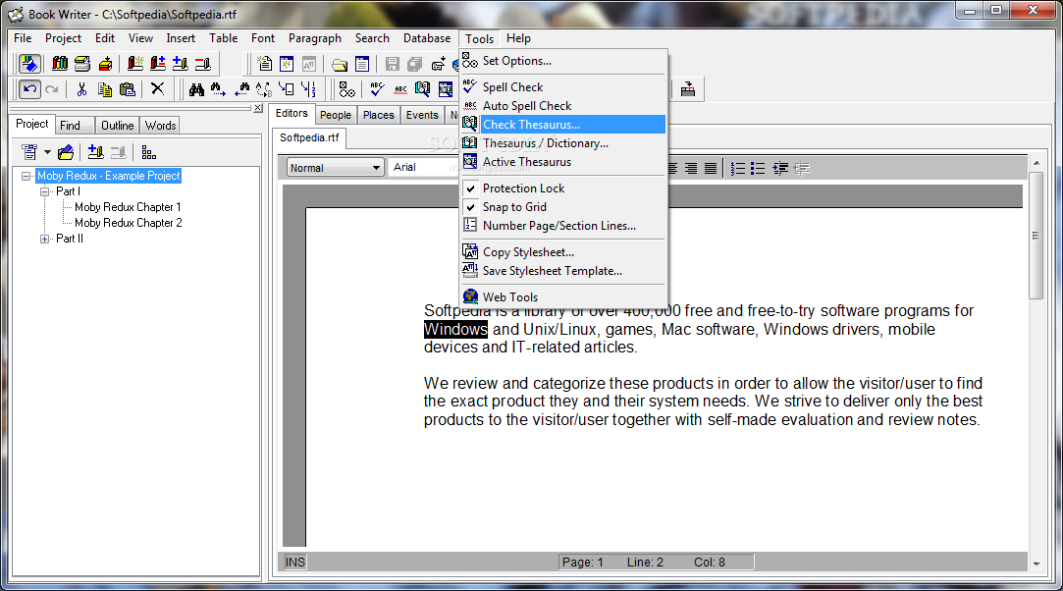Click the grayed-out save floppy icon
This screenshot has width=1063, height=591.
tap(392, 64)
